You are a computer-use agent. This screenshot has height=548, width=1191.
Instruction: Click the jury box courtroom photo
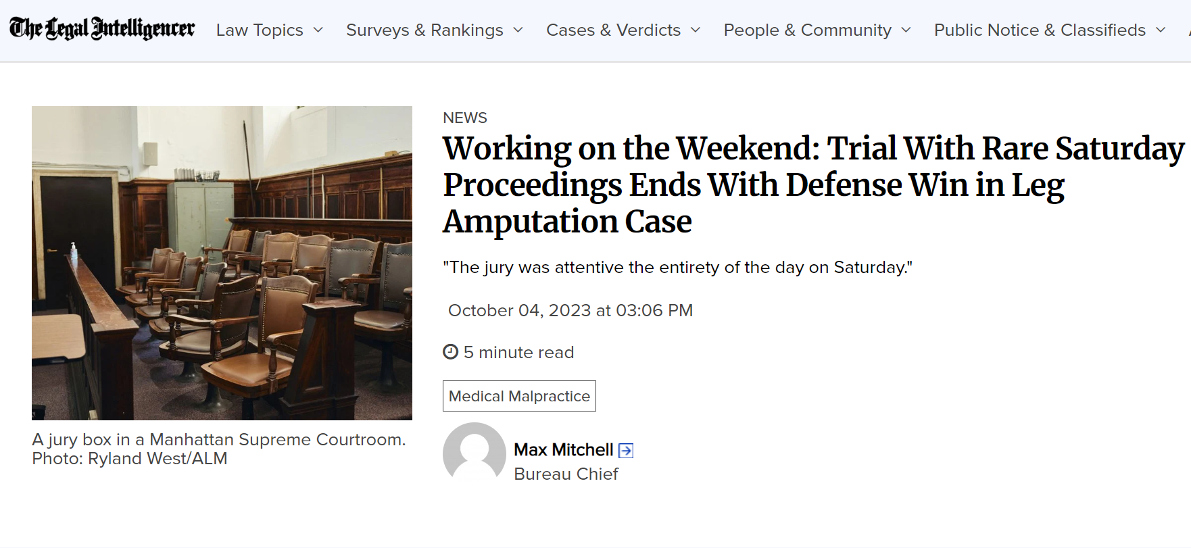pyautogui.click(x=222, y=263)
